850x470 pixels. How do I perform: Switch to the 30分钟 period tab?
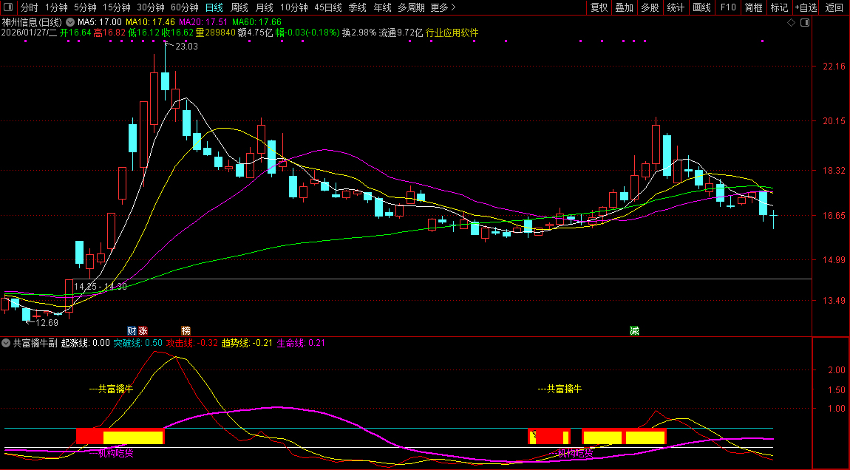point(151,7)
